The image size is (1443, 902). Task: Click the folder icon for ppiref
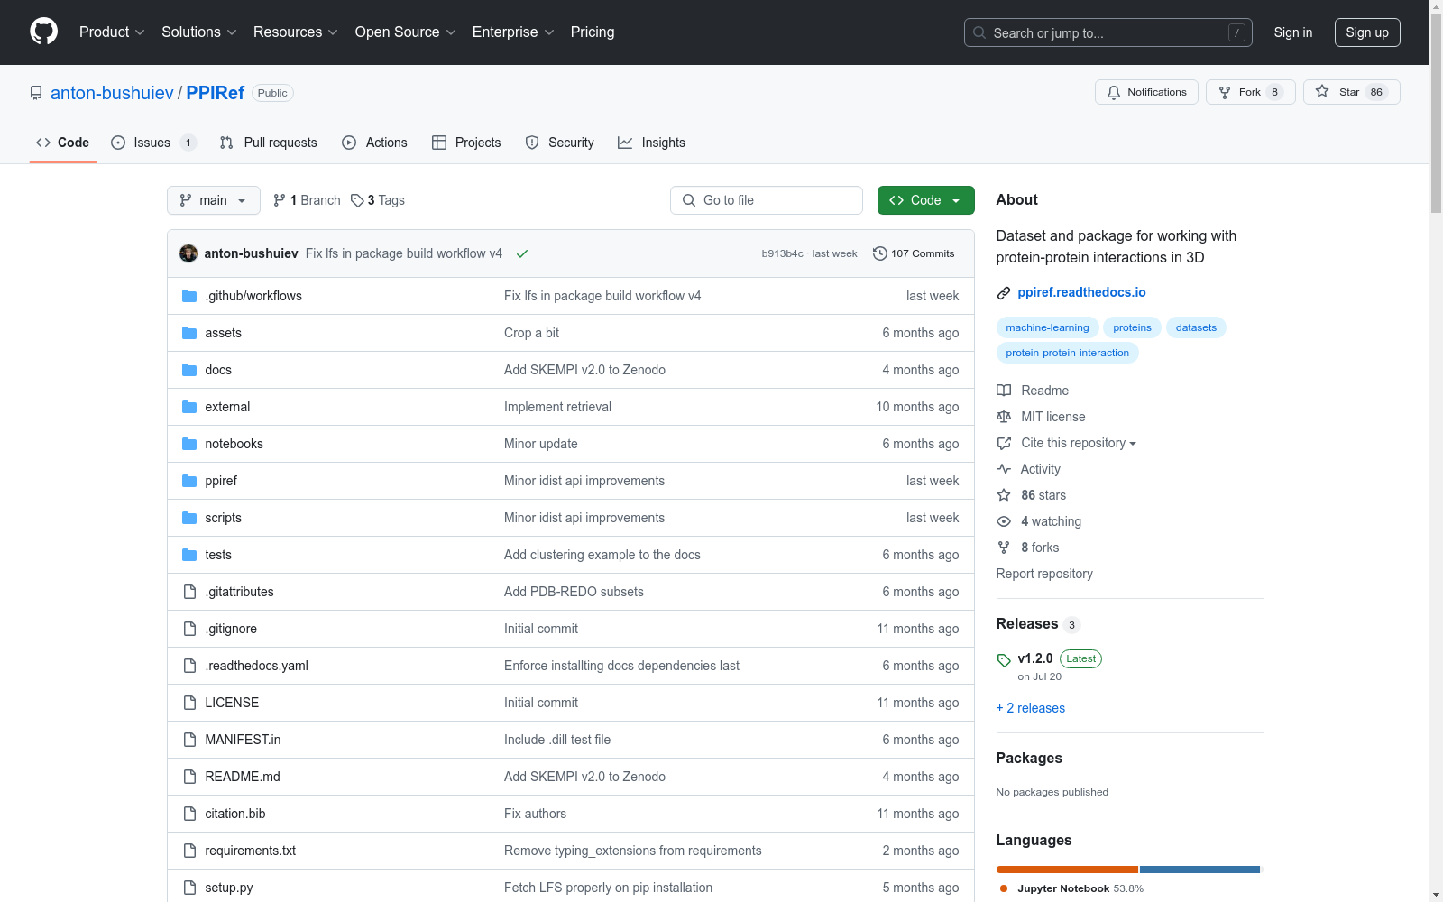tap(189, 481)
